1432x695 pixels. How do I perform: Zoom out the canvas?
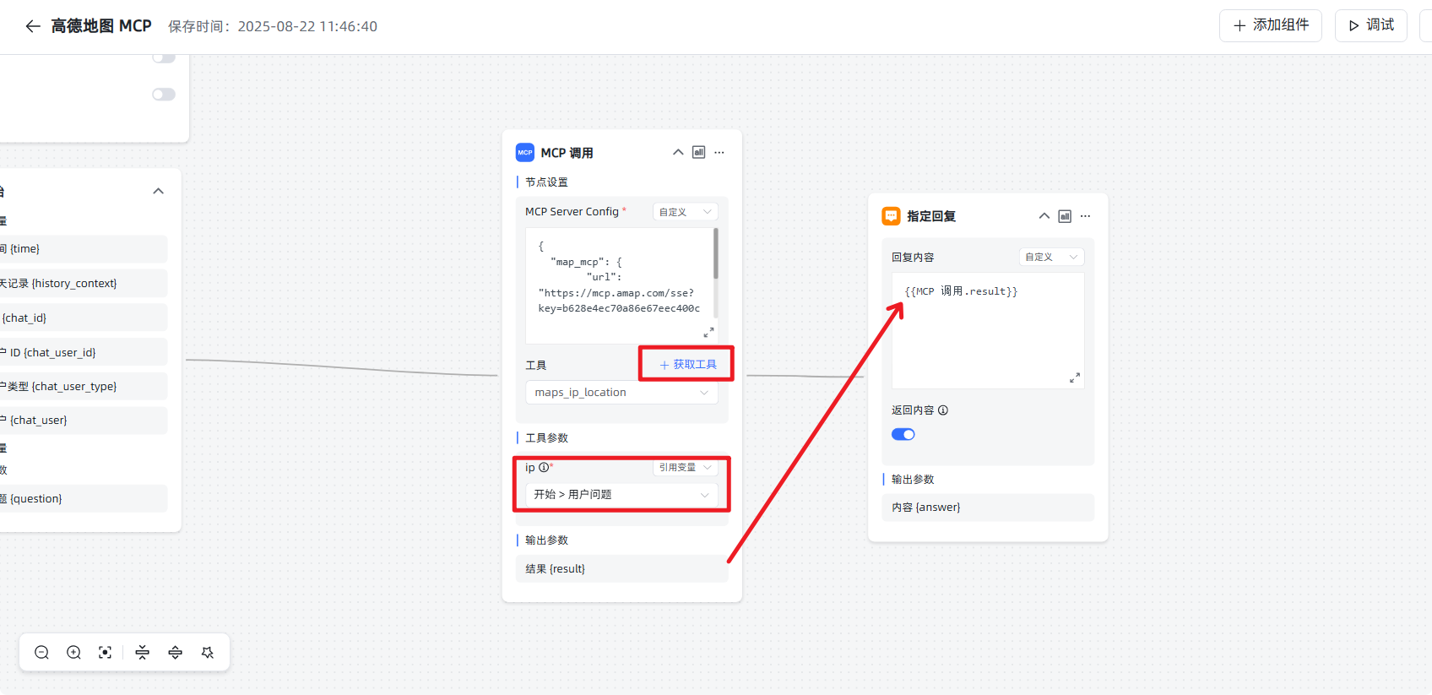pos(41,653)
